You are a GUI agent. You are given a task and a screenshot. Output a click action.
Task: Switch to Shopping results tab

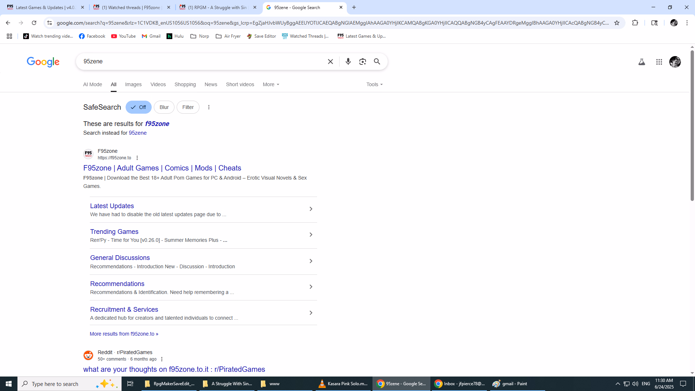click(185, 84)
